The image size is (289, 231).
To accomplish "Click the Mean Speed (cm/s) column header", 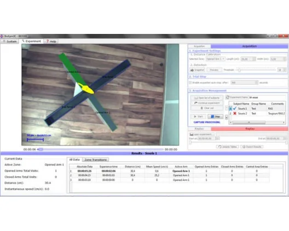I will point(157,166).
